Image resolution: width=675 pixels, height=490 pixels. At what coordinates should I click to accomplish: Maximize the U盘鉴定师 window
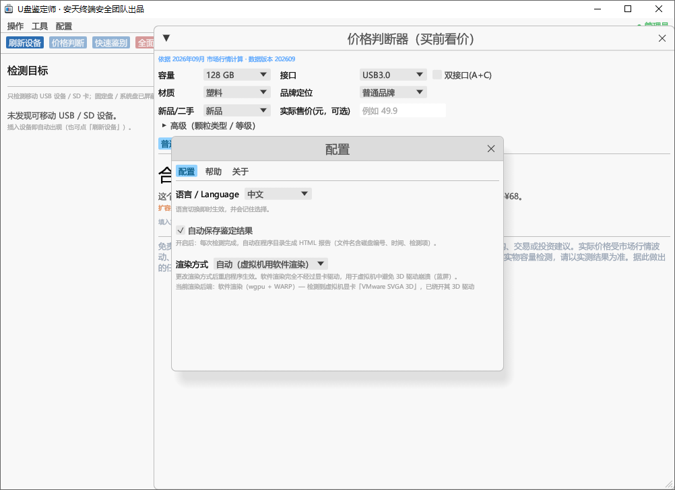tap(628, 9)
